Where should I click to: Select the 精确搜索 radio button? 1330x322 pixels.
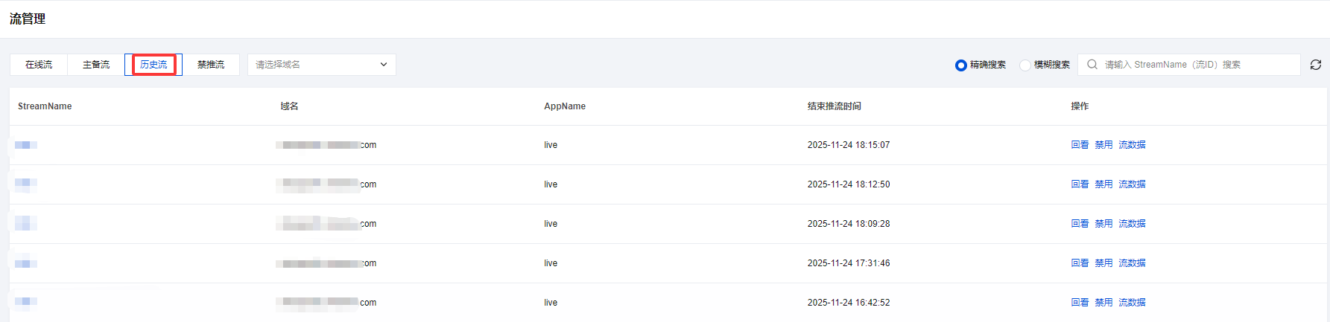[961, 65]
